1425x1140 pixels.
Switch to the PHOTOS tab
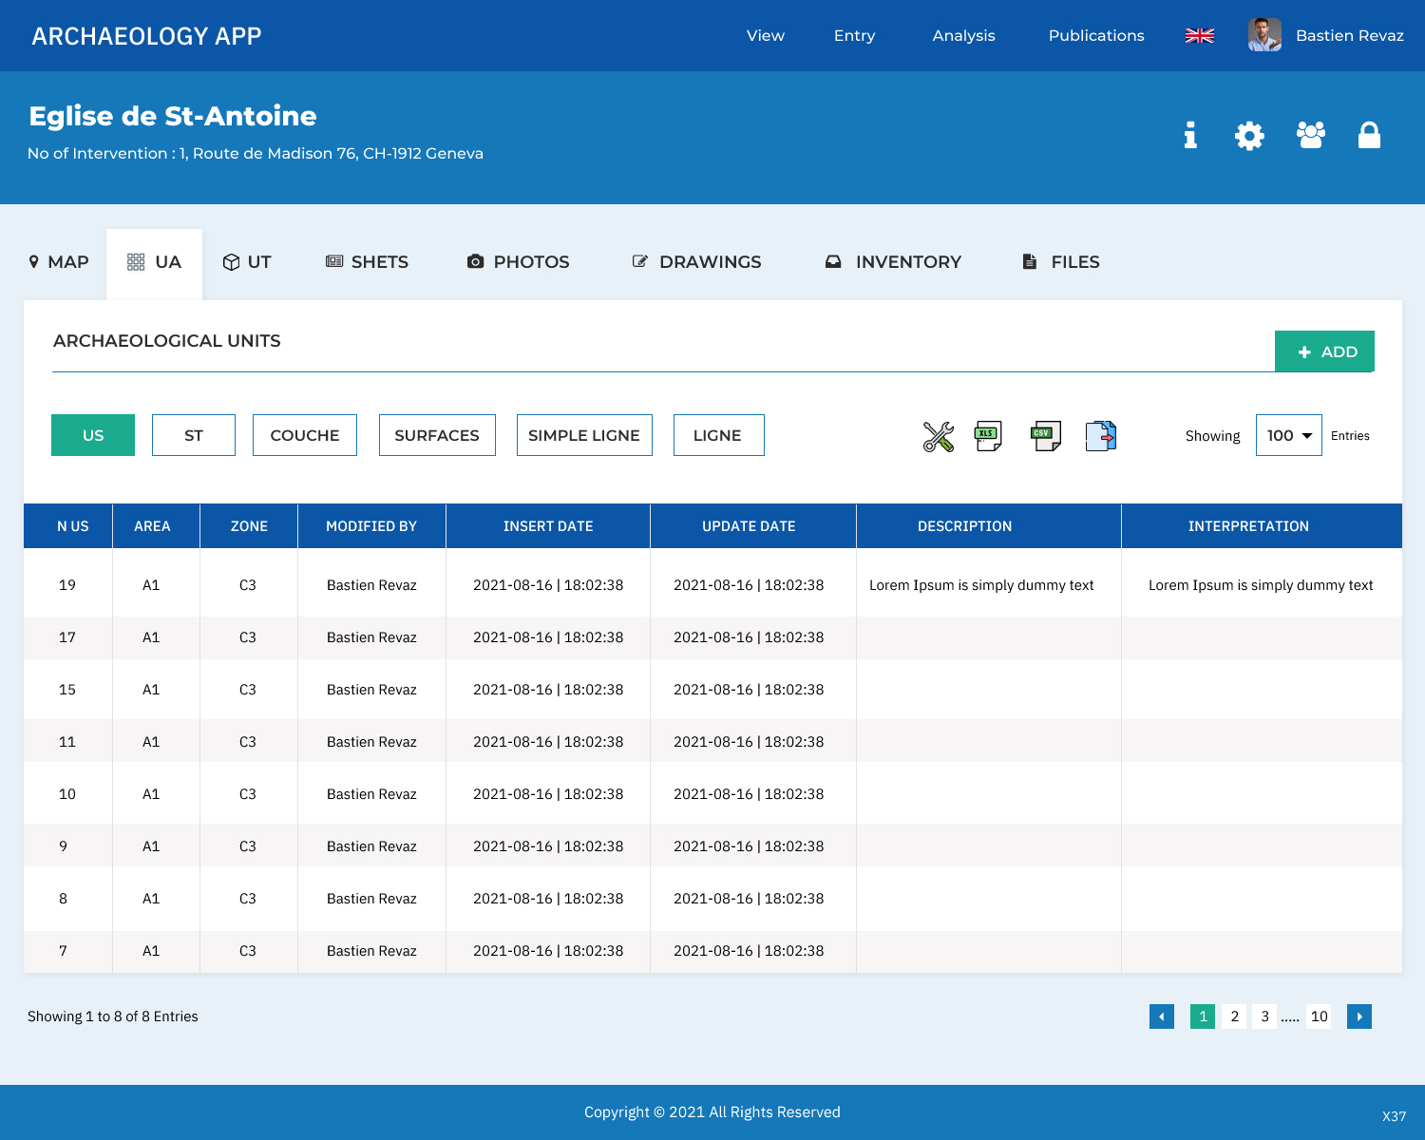coord(519,262)
